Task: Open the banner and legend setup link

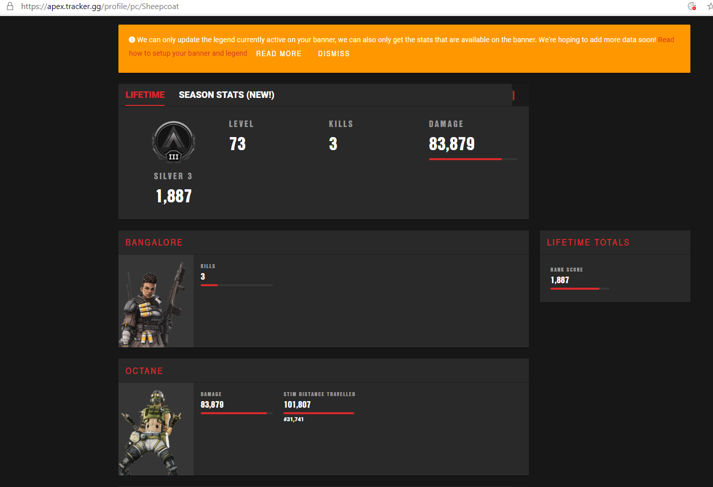Action: coord(188,53)
